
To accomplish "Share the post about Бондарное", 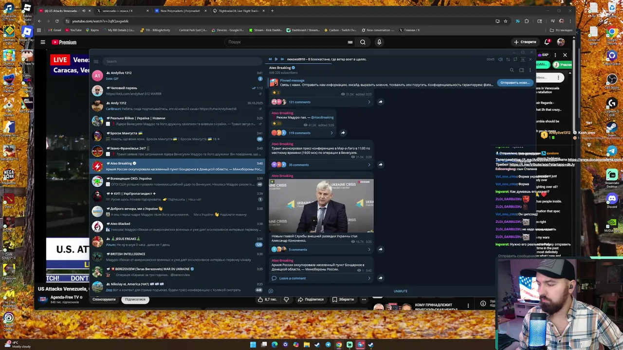I will point(381,278).
